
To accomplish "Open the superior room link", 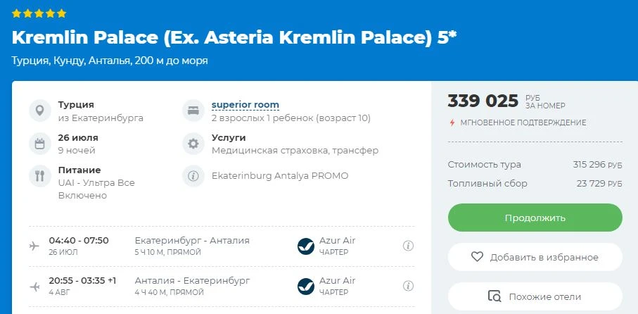I will pos(245,105).
